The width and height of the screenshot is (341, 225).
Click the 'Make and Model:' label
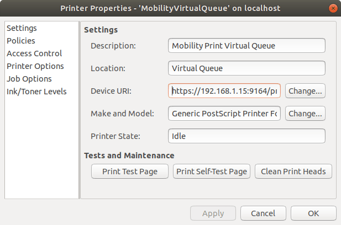point(122,114)
